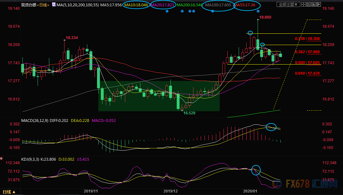Screen dimensions: 343x195
Task: Click the exit-arrow icon at toolbar's right end
Action: [319, 4]
